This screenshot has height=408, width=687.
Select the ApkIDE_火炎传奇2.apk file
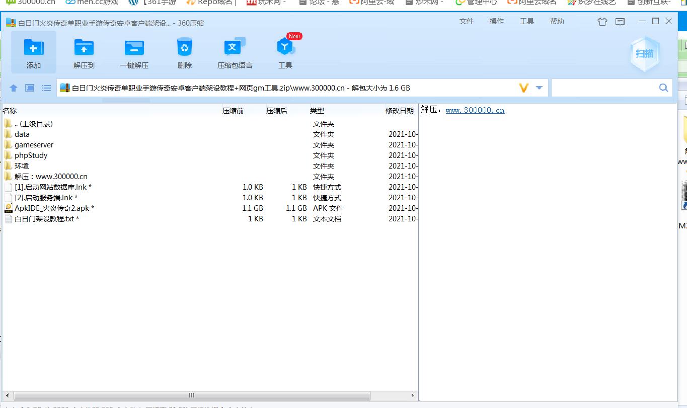[51, 208]
